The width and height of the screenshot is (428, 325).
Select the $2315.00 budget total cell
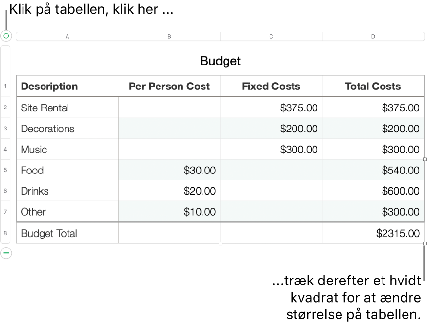(x=373, y=233)
